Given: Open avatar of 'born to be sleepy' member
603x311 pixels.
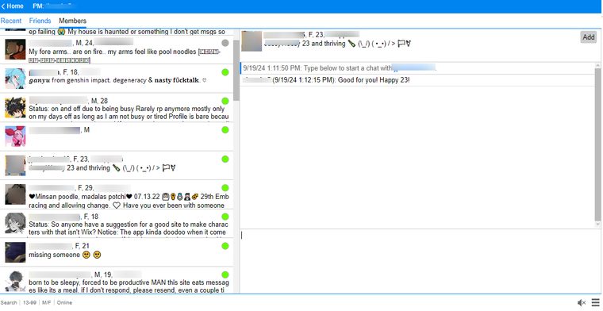Looking at the screenshot, I should click(x=15, y=281).
